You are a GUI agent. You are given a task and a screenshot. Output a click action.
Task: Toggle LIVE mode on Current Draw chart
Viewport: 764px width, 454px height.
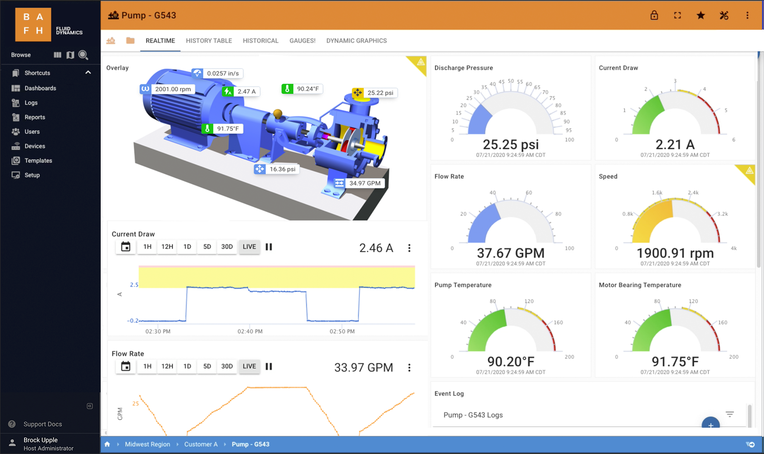[x=249, y=247]
